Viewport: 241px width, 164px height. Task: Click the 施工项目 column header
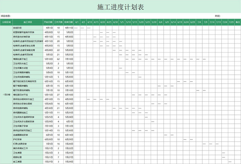[x=27, y=22]
